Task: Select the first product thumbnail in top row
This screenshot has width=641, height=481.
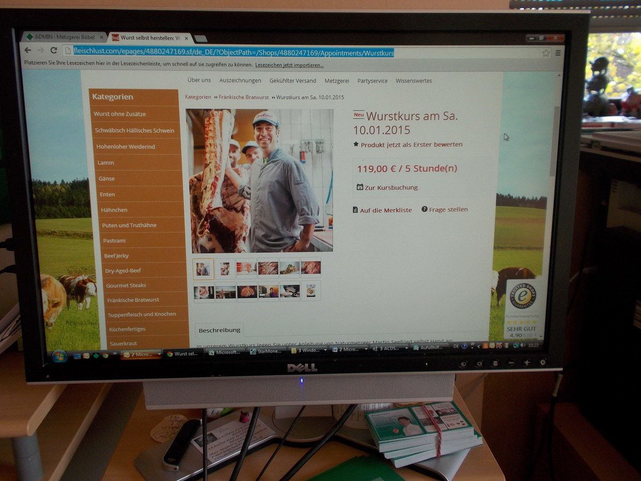Action: [x=203, y=269]
